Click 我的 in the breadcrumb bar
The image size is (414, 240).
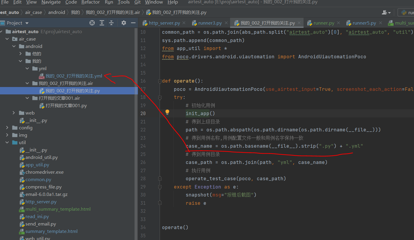(76, 12)
